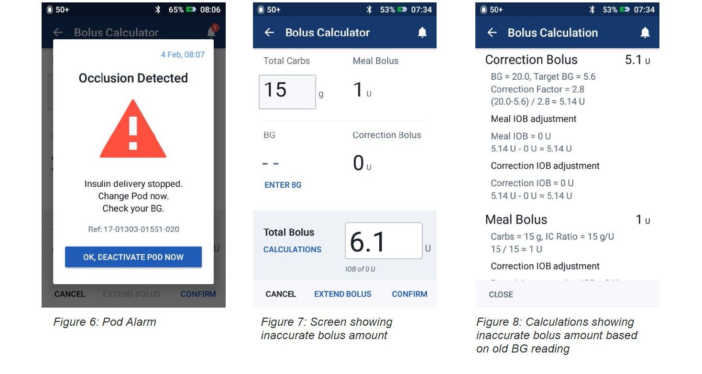The image size is (702, 374).
Task: Open CALCULATIONS link under Total Bolus
Action: pos(292,249)
